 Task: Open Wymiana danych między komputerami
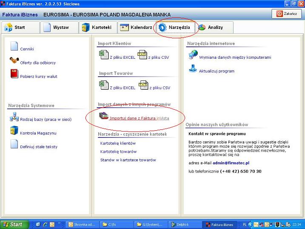coord(235,57)
